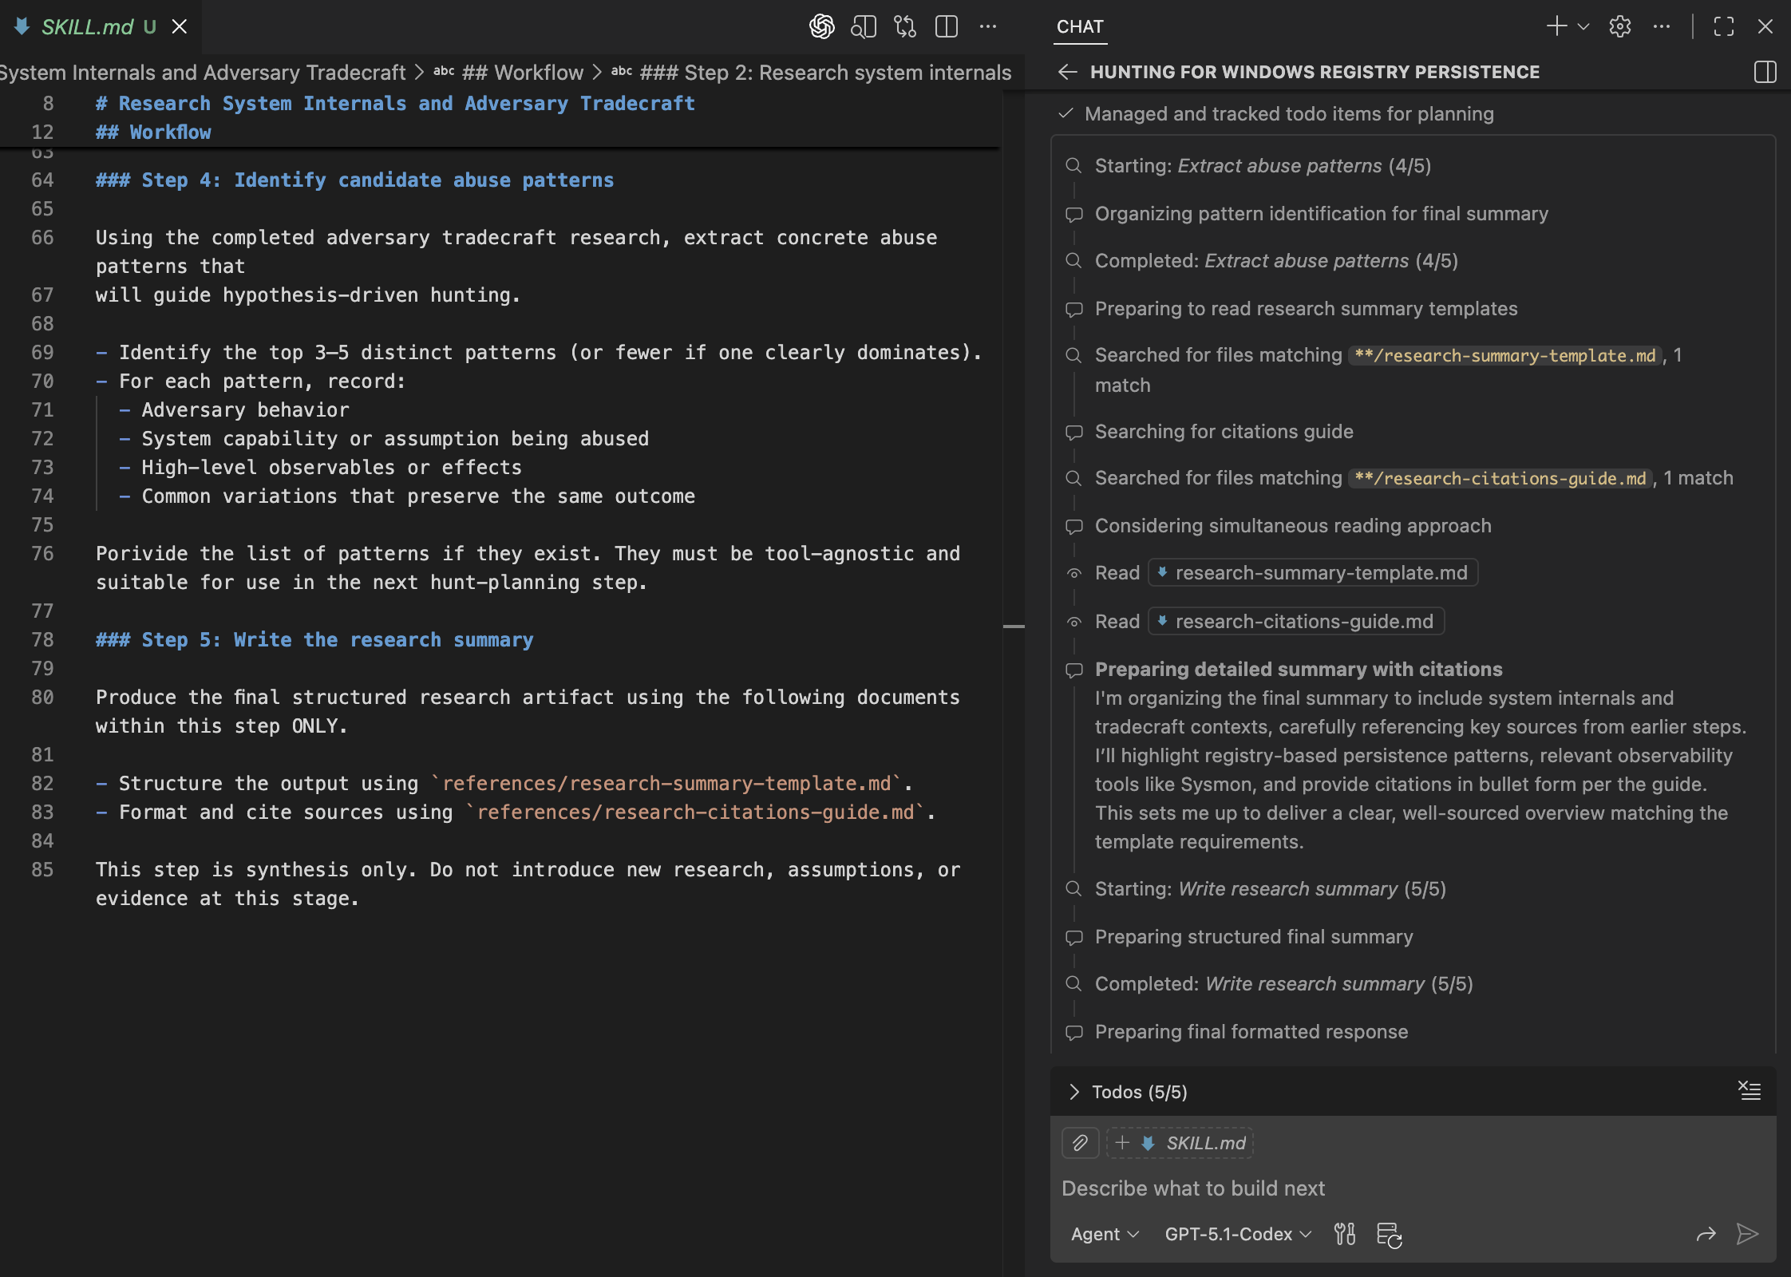1791x1277 pixels.
Task: Open the GPT-5.1-Codex model picker
Action: click(1237, 1234)
